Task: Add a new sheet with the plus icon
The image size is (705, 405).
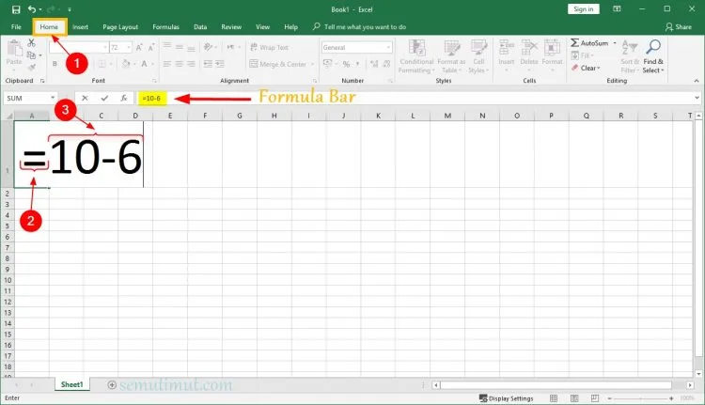Action: pyautogui.click(x=112, y=384)
